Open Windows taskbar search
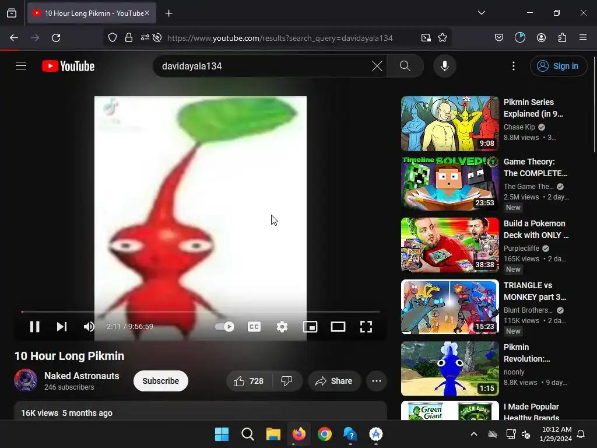This screenshot has width=597, height=448. click(247, 434)
